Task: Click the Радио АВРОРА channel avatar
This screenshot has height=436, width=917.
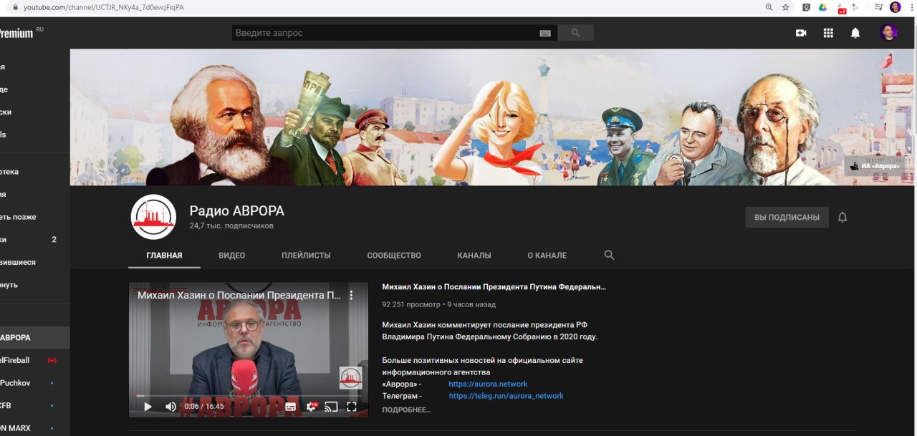Action: click(x=153, y=217)
